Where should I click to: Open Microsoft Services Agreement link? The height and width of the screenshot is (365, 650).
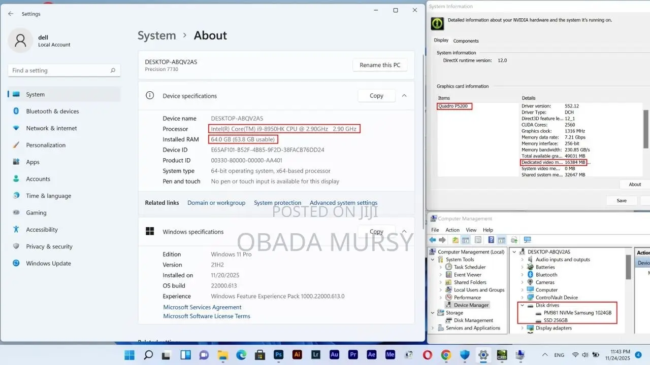[x=202, y=307]
